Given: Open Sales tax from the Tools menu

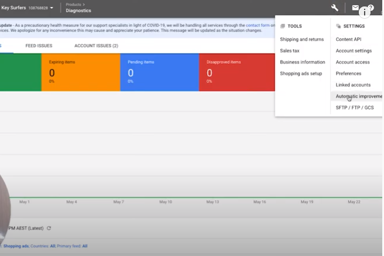Looking at the screenshot, I should pyautogui.click(x=290, y=51).
